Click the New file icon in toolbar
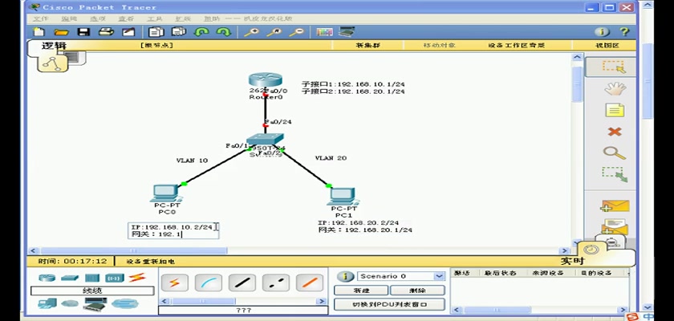Image resolution: width=674 pixels, height=321 pixels. [x=38, y=32]
